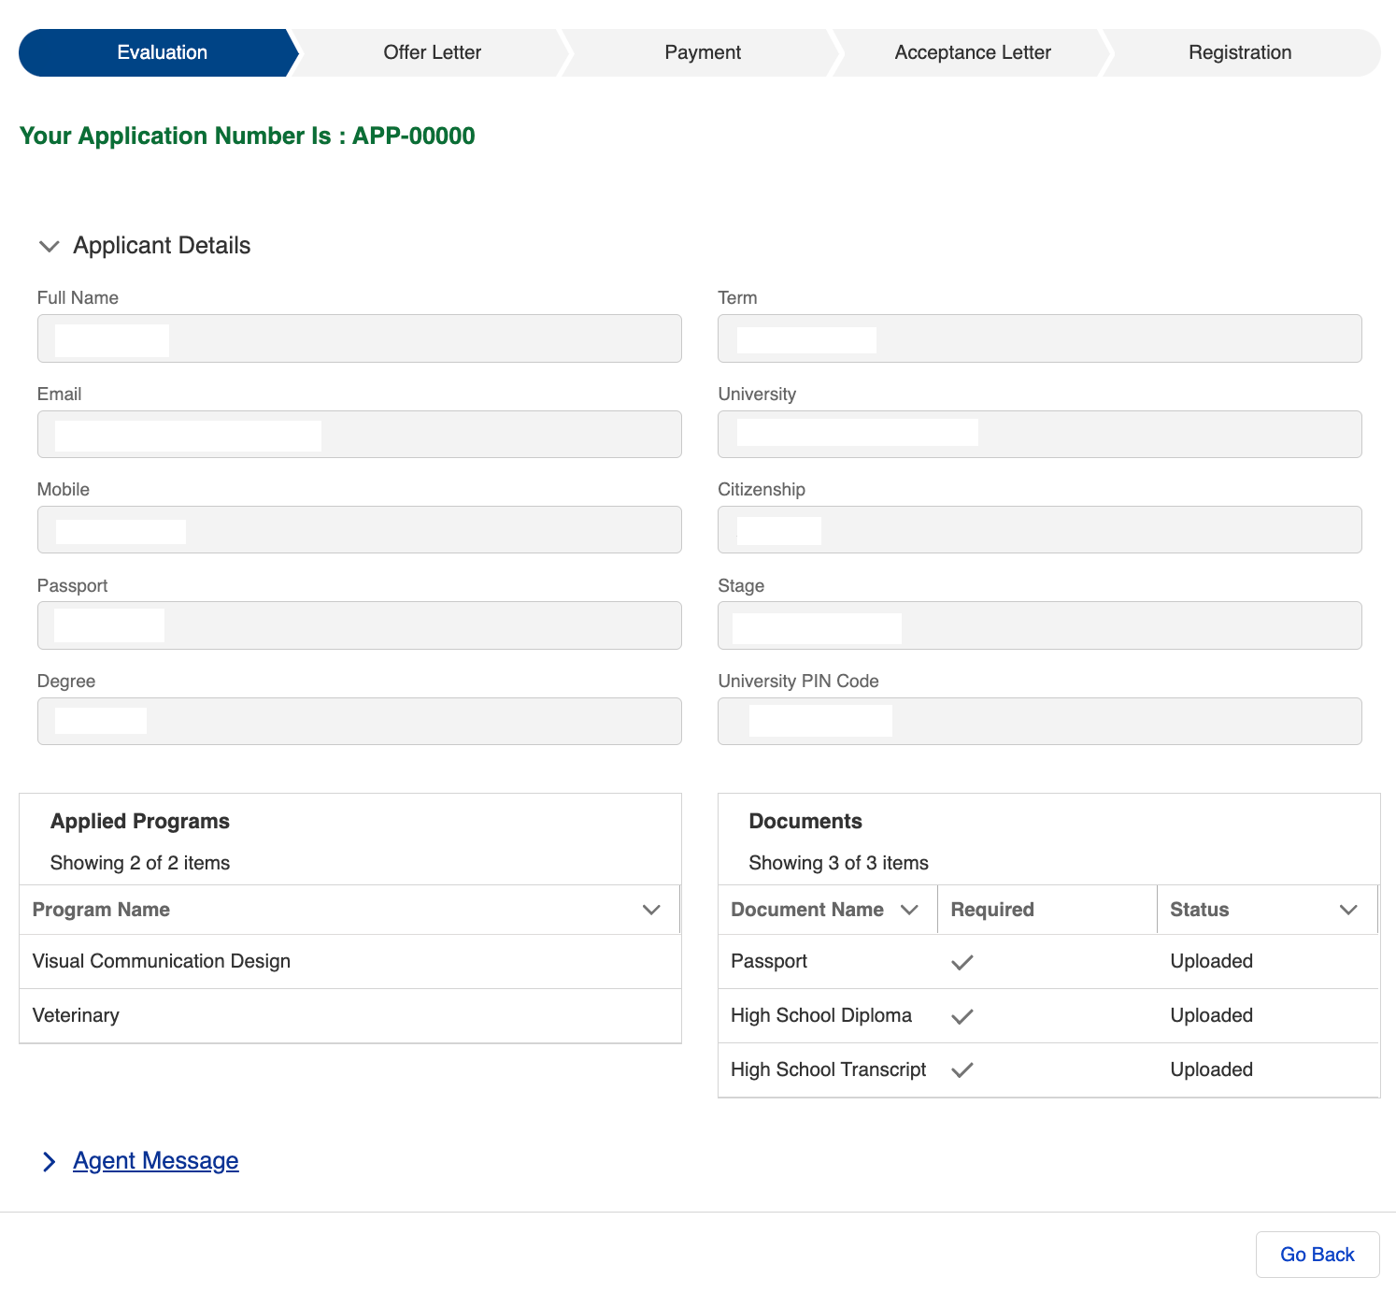The width and height of the screenshot is (1396, 1292).
Task: Click the High School Diploma required checkmark
Action: [x=962, y=1016]
